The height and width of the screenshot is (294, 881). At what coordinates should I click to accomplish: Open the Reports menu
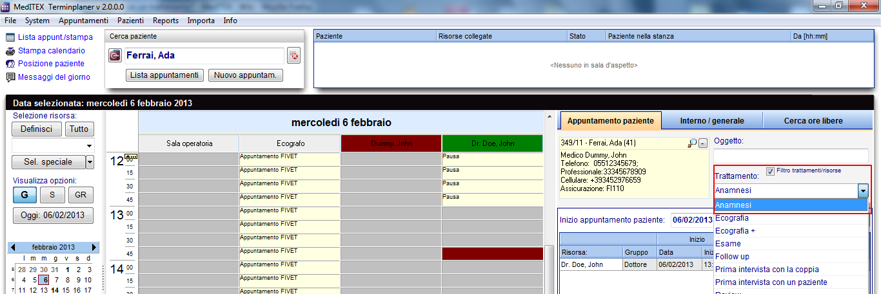click(x=166, y=21)
